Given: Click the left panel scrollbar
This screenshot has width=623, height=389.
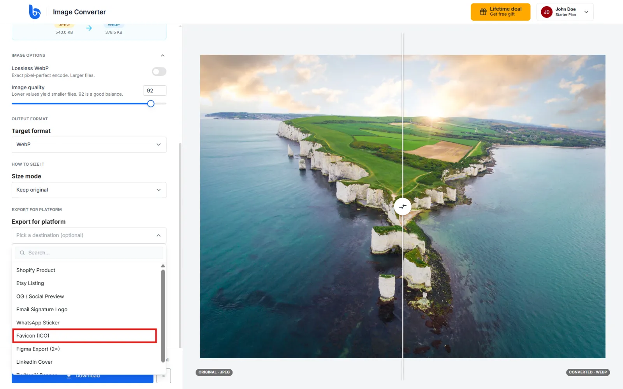Looking at the screenshot, I should (x=180, y=245).
